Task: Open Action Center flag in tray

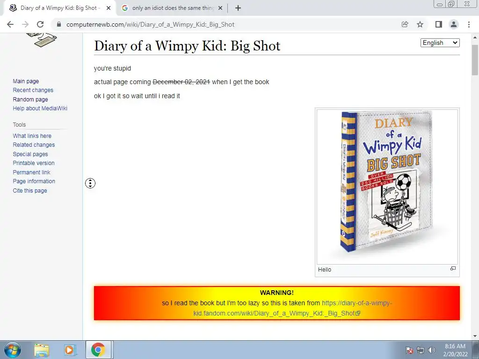Action: point(409,350)
